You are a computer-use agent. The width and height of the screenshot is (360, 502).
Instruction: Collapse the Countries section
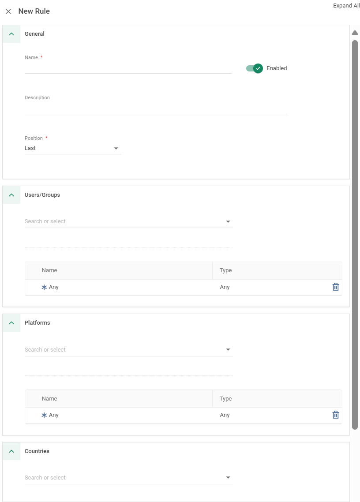click(x=11, y=451)
